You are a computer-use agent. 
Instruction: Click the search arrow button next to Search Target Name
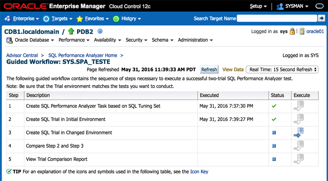pos(321,18)
